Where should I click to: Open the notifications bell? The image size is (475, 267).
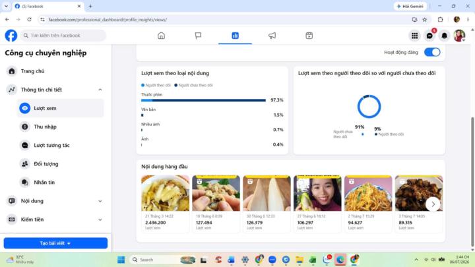tap(444, 36)
